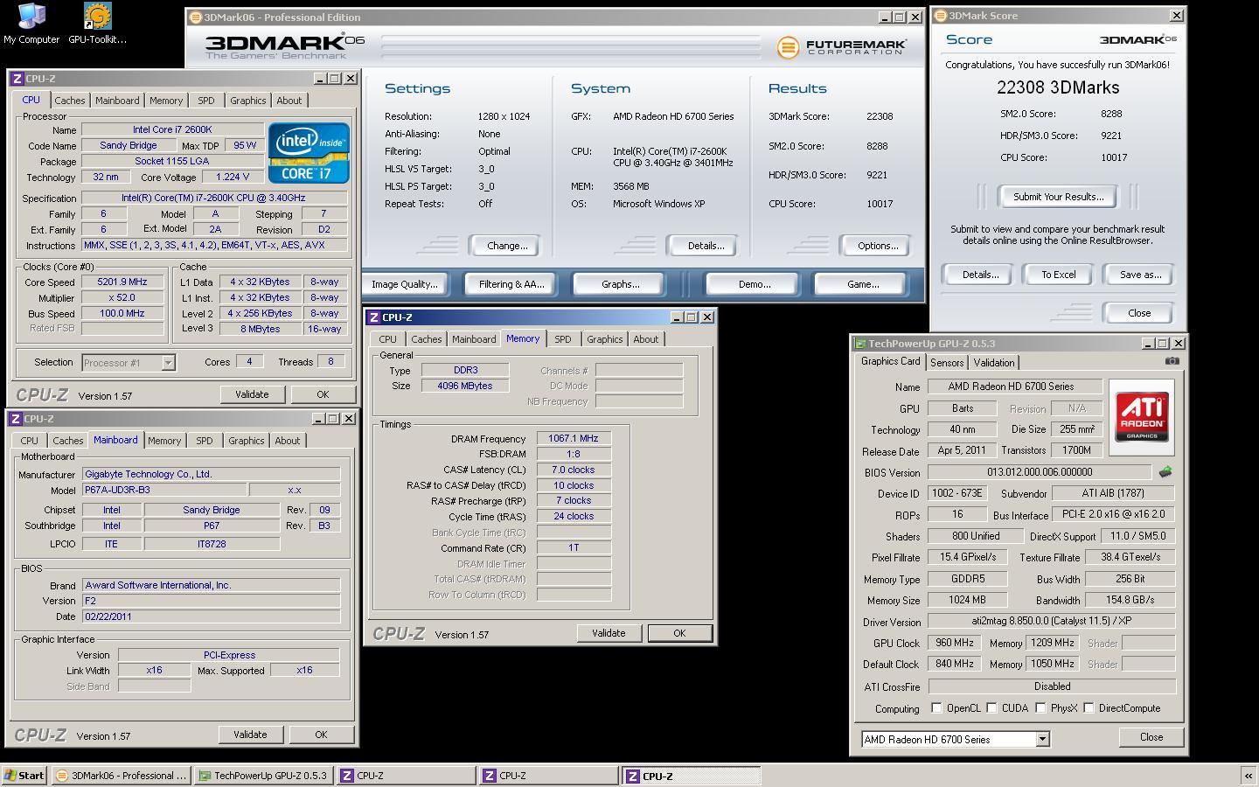1259x787 pixels.
Task: Toggle OpenCL checkbox in GPU-Z
Action: [936, 708]
